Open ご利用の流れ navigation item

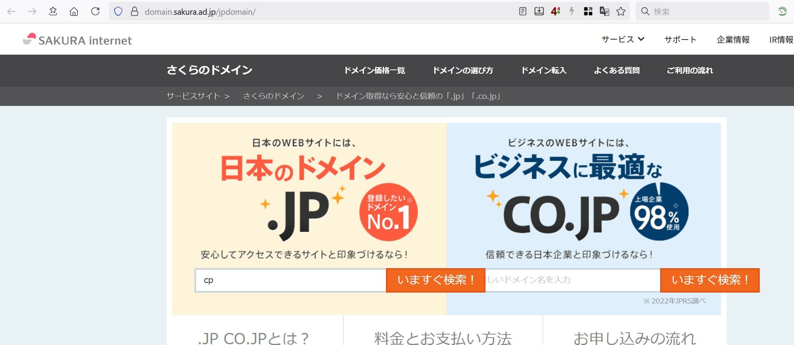pyautogui.click(x=690, y=70)
